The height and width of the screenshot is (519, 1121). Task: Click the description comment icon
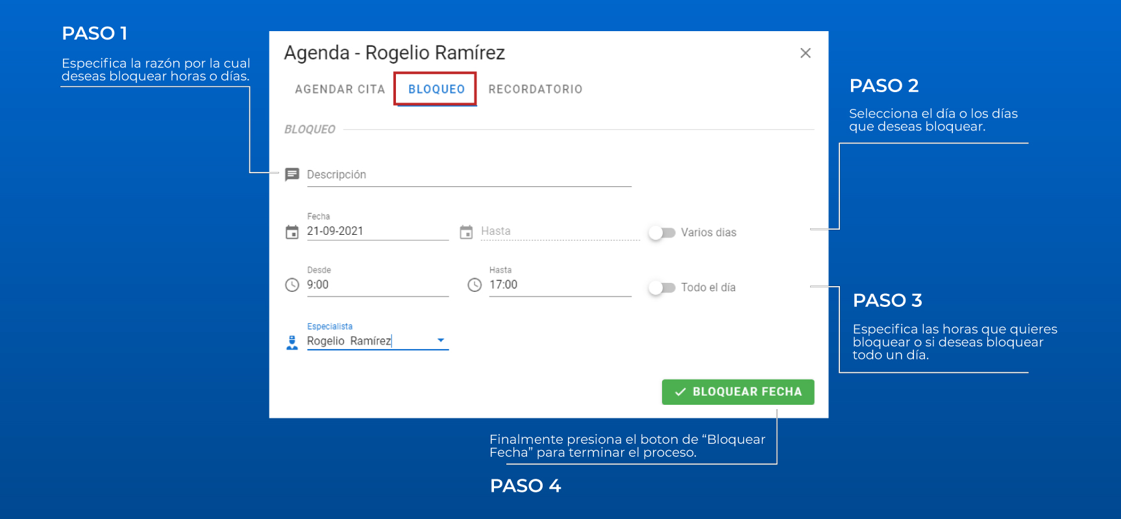(x=292, y=175)
